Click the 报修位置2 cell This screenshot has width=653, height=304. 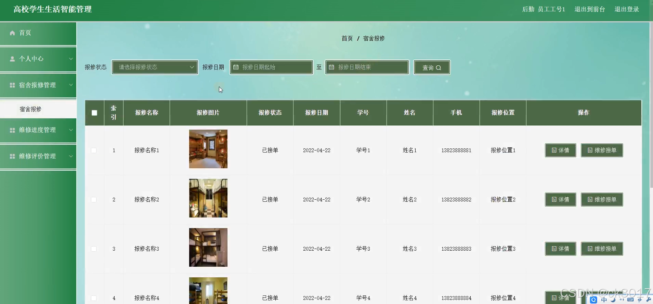(x=503, y=200)
